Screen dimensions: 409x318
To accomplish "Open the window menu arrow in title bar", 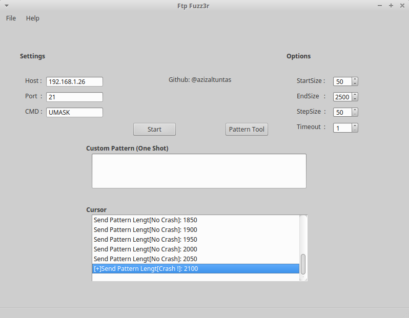I will pyautogui.click(x=7, y=6).
